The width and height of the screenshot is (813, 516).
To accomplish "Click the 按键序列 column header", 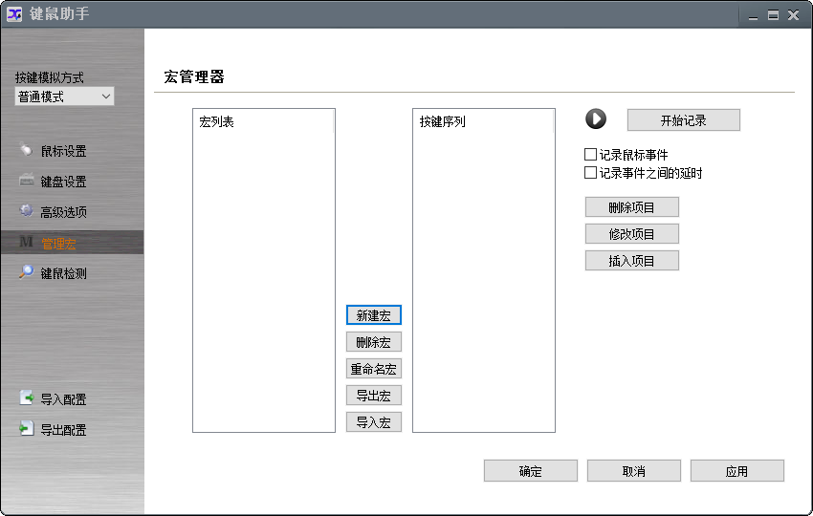I will point(483,121).
